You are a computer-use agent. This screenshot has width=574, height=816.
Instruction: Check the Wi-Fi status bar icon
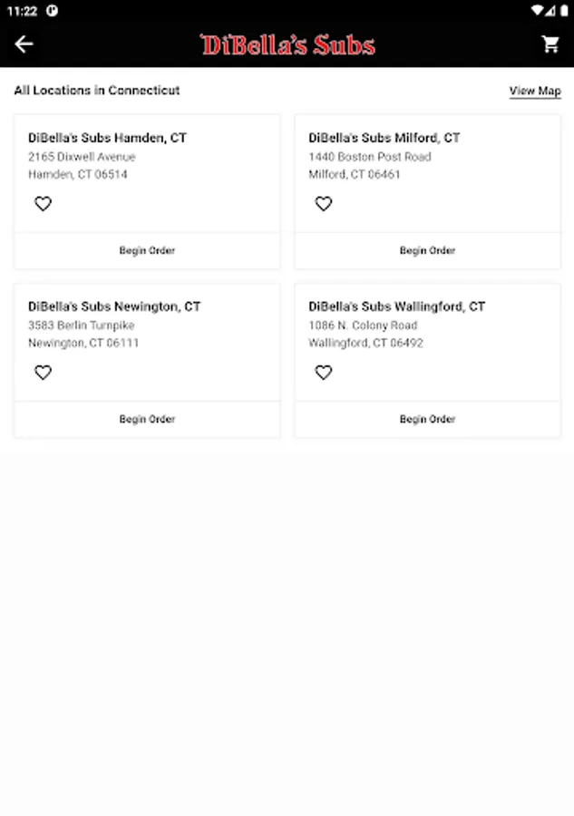[536, 11]
